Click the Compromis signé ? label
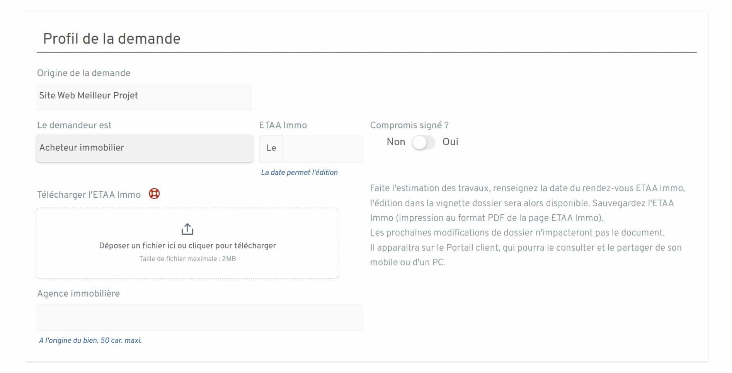 tap(409, 125)
